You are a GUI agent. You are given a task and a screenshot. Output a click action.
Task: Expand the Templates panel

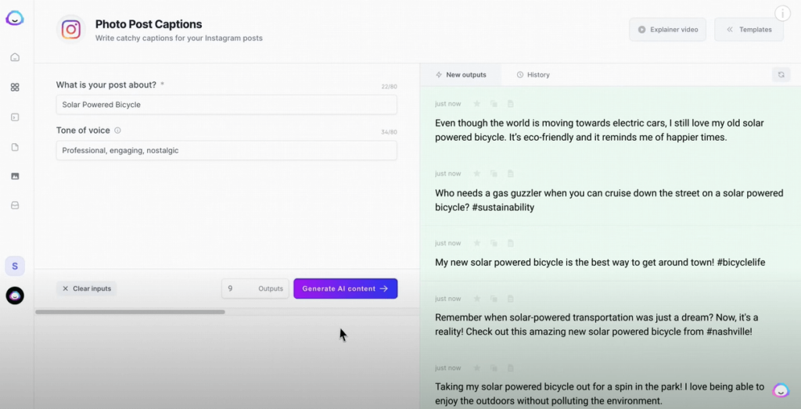[749, 30]
